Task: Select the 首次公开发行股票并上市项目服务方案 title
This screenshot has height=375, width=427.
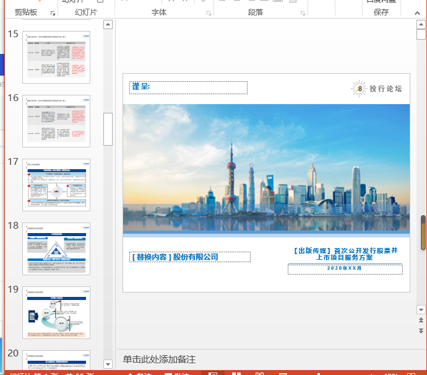Action: [345, 254]
